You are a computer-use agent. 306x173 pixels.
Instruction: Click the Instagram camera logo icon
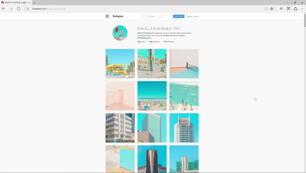click(107, 16)
